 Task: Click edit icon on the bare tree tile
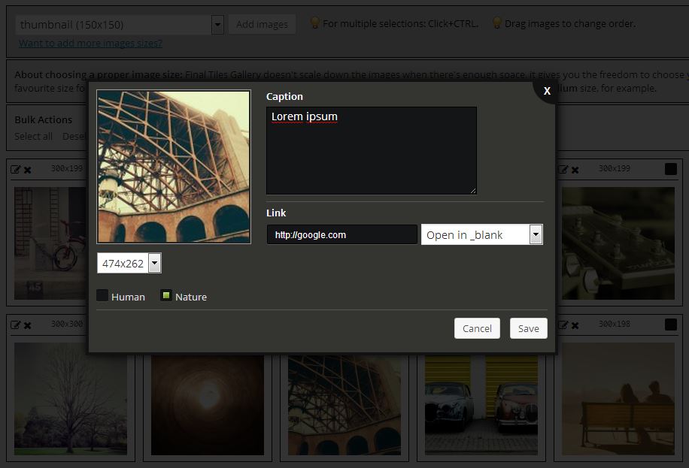(15, 325)
